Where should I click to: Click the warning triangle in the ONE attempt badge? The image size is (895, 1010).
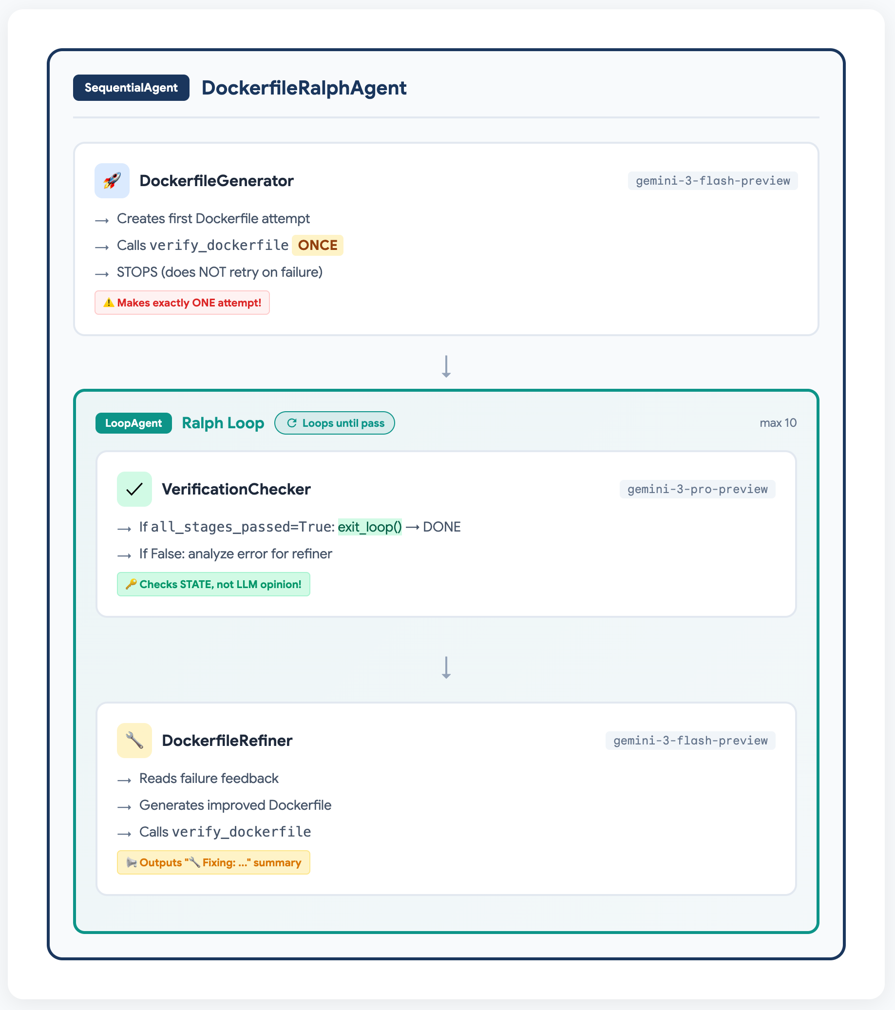(109, 303)
